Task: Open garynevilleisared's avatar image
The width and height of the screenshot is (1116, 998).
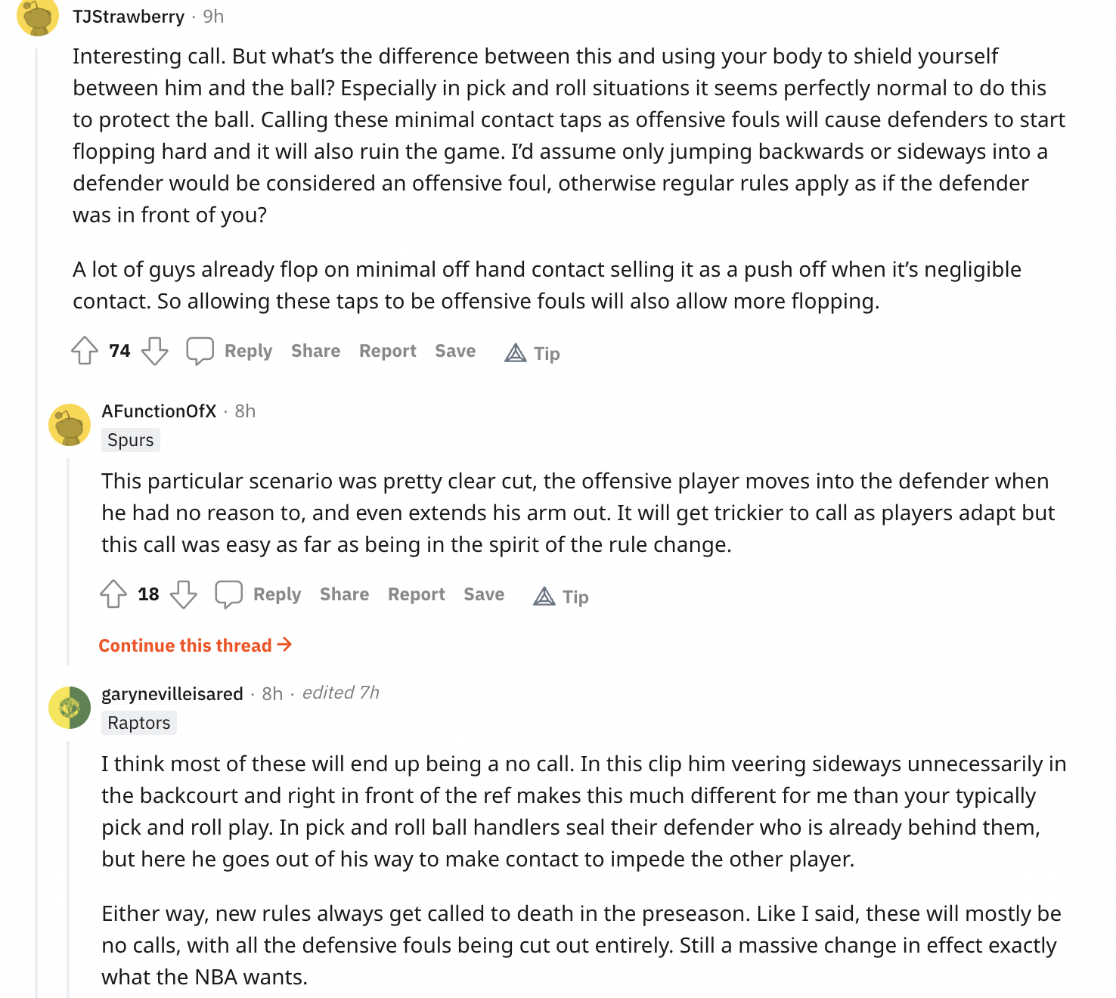Action: (x=70, y=708)
